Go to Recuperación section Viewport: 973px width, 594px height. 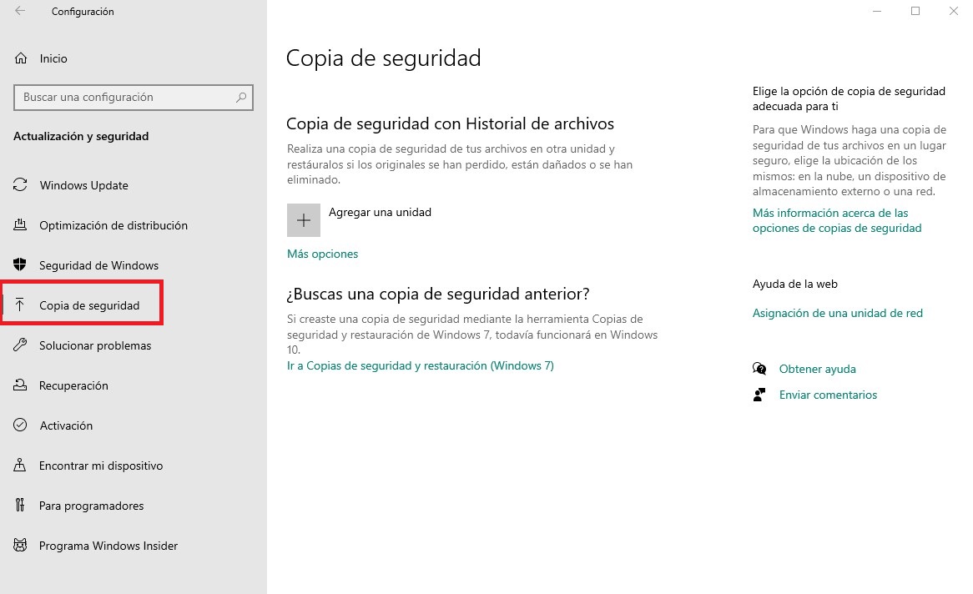73,385
